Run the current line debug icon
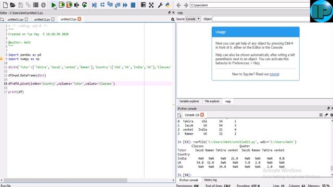 (103, 5)
